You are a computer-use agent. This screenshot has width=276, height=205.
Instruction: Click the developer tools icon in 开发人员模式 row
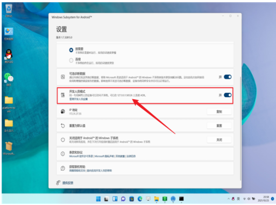[x=63, y=95]
